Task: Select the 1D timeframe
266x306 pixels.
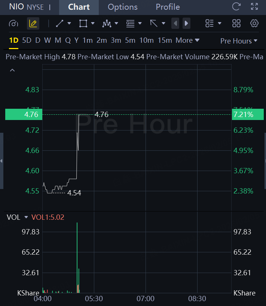Action: pos(13,40)
